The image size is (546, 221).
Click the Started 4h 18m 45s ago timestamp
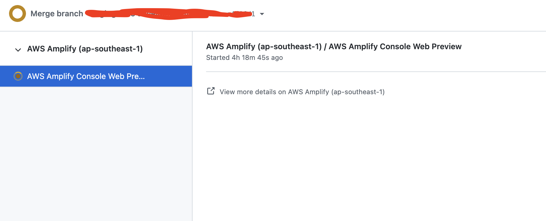[x=244, y=57]
